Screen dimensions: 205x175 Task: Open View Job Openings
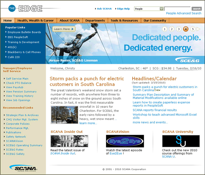18,100
